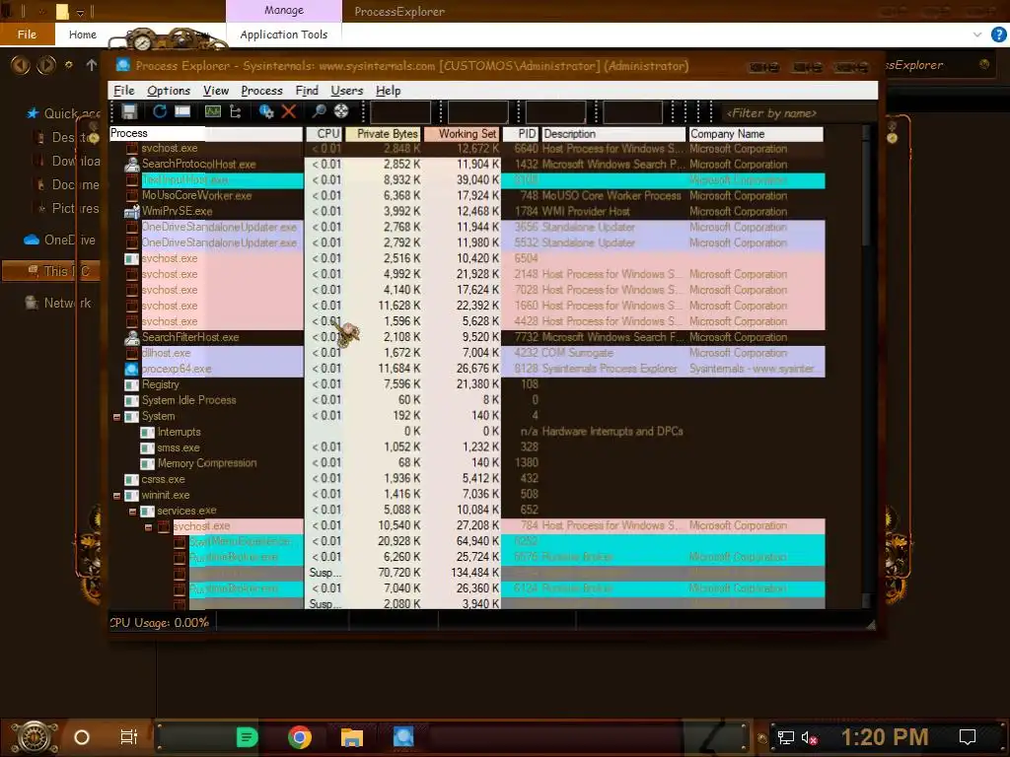Sort by the Description column header
Image resolution: width=1010 pixels, height=757 pixels.
613,134
